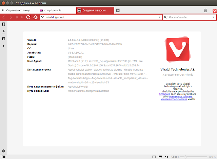The image size is (217, 159).
Task: Click the Linux OS value
Action: click(71, 48)
